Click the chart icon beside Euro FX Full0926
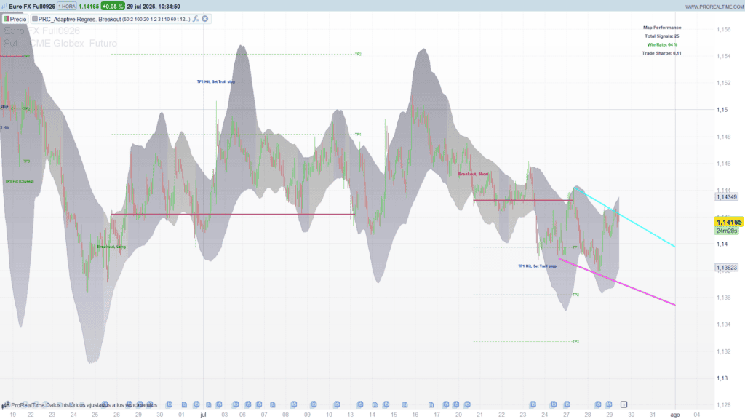The width and height of the screenshot is (745, 419). point(4,6)
